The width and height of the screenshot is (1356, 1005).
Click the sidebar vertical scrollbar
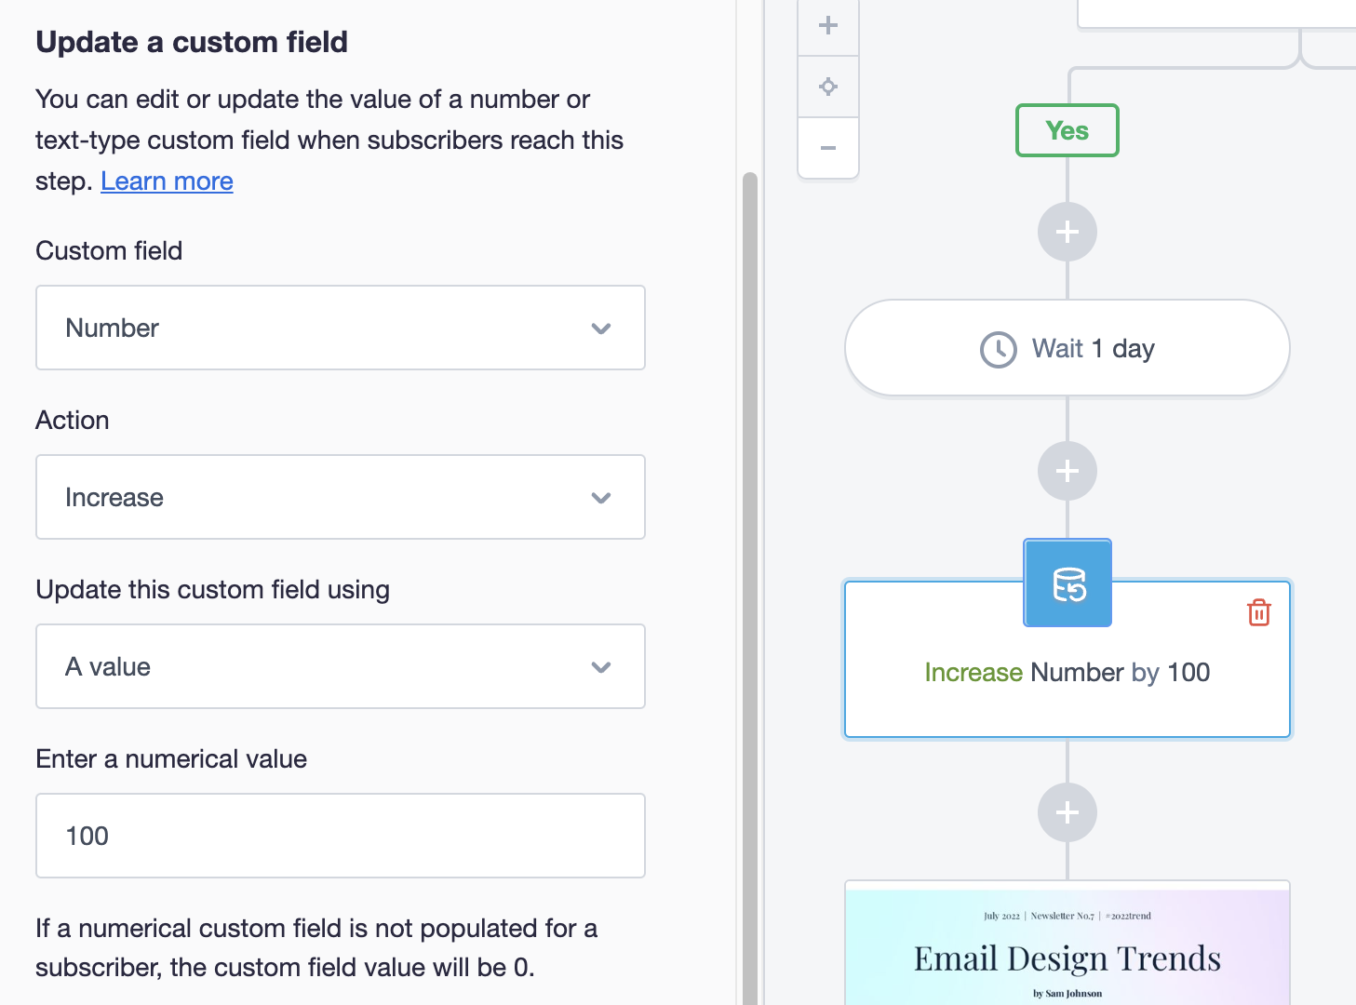coord(749,558)
